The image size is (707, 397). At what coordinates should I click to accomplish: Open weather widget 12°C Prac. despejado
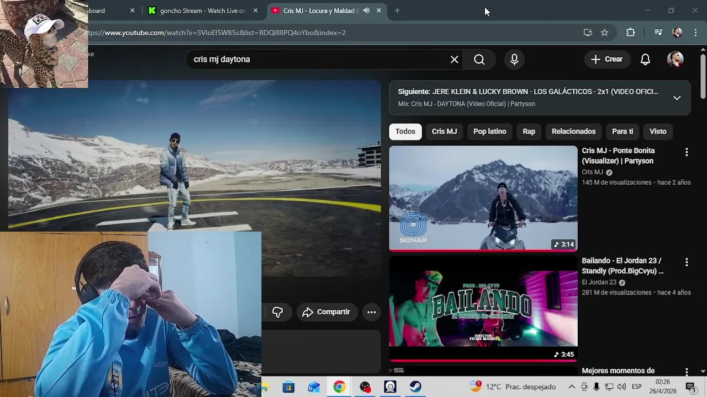pos(513,387)
